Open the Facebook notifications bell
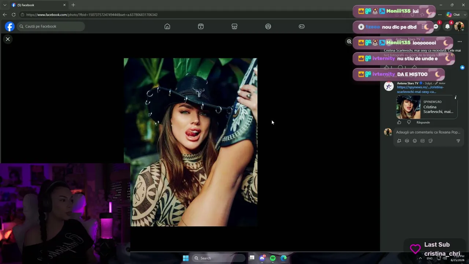469x264 pixels. [x=447, y=26]
